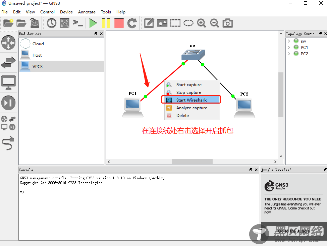Stop all devices with red square button

pyautogui.click(x=119, y=23)
